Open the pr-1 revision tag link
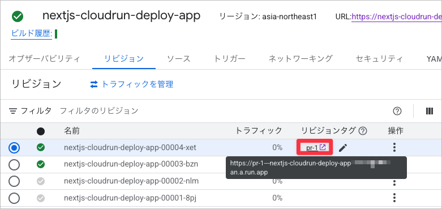 [312, 147]
